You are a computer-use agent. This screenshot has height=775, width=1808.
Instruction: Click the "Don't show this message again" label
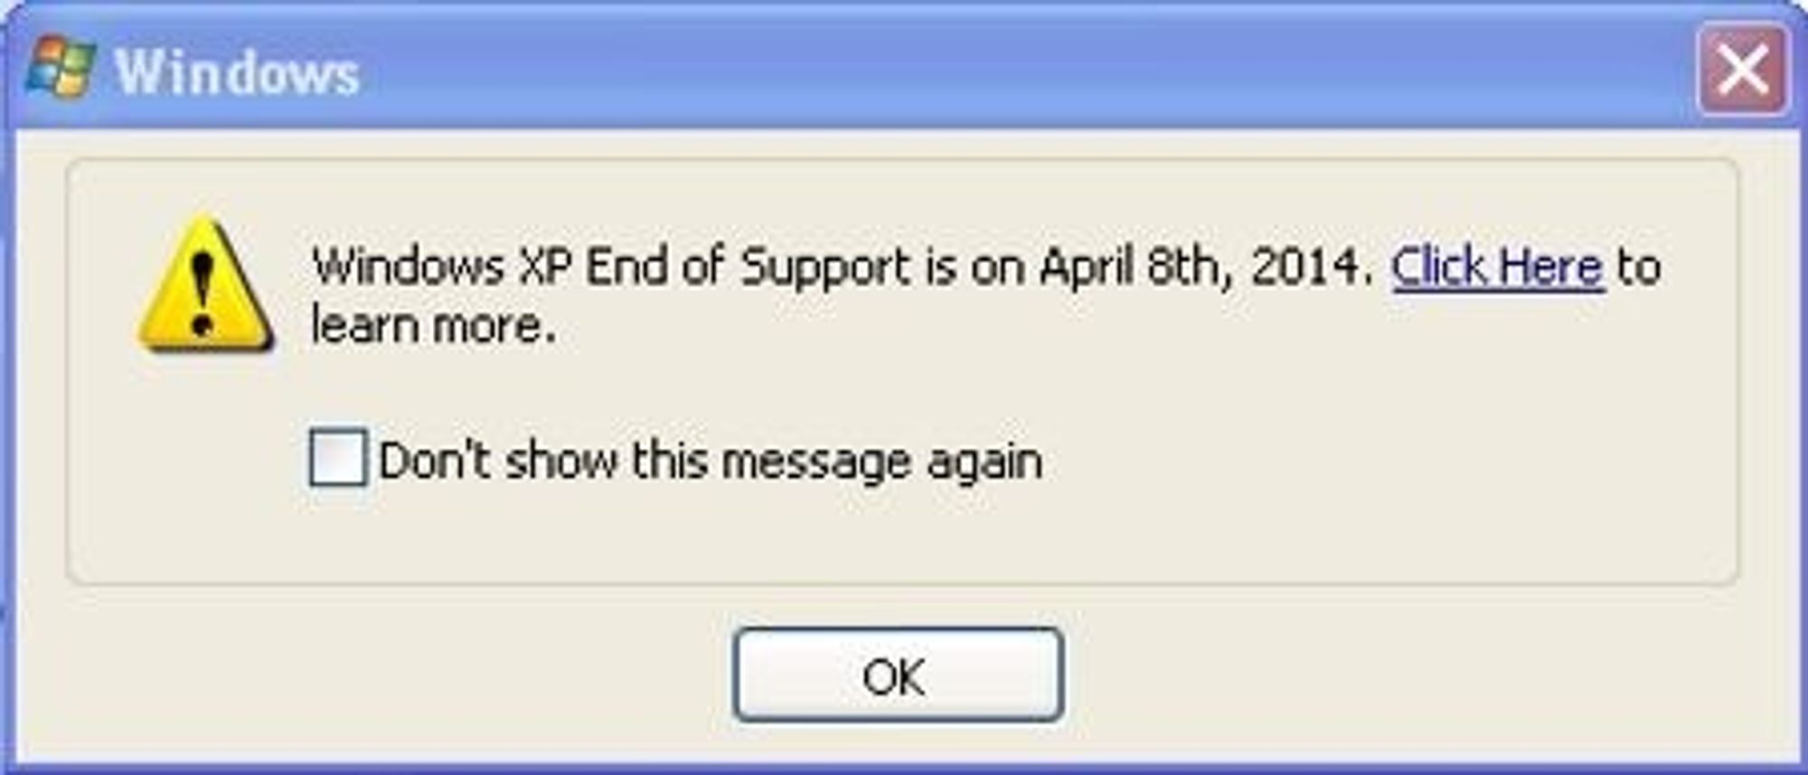[x=711, y=461]
